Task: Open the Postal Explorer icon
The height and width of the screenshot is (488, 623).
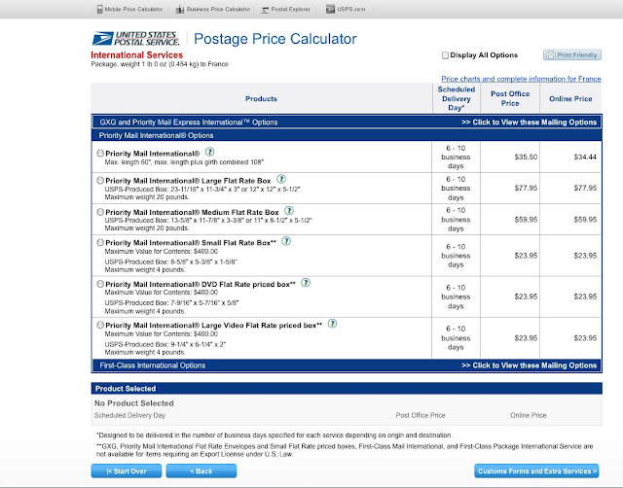Action: (x=265, y=10)
